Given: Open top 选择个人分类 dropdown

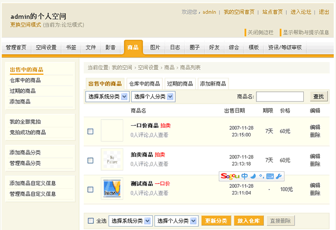Looking at the screenshot, I should tap(153, 96).
